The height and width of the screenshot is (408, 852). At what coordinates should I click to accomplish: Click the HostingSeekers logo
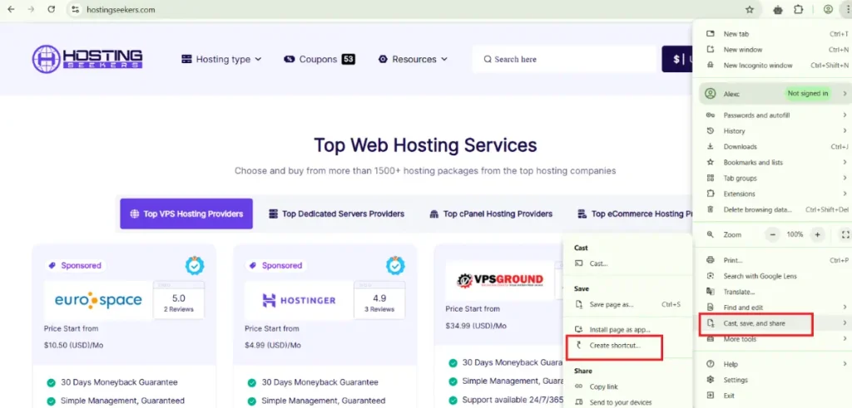tap(87, 58)
